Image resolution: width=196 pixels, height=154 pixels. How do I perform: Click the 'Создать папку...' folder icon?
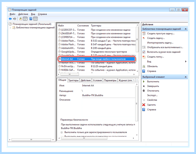point(144,57)
